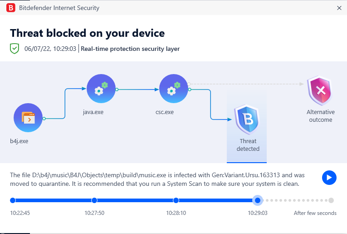The image size is (347, 234).
Task: Click the Bitdefender logo in title bar
Action: [10, 8]
